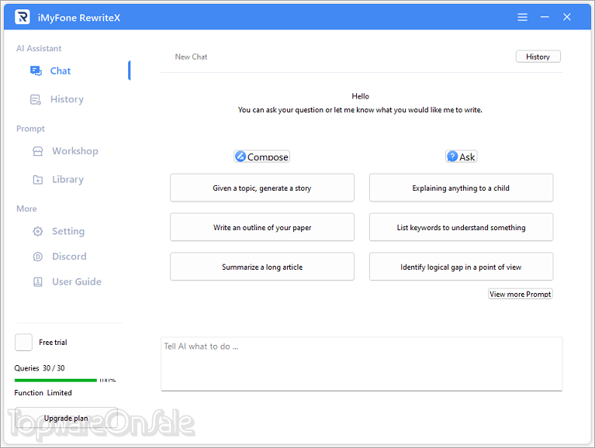Open Setting in the More section

pos(68,231)
